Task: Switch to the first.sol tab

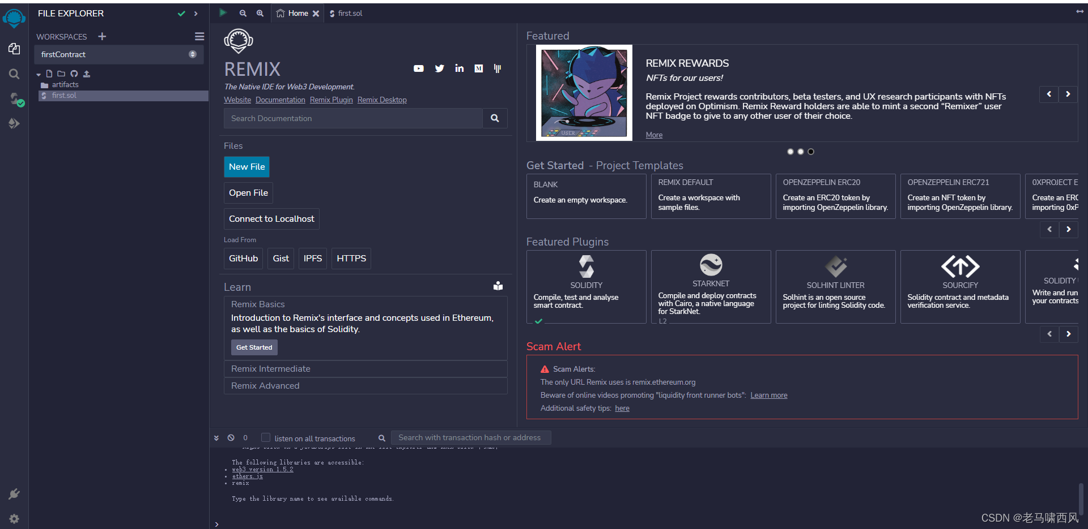Action: click(x=346, y=13)
